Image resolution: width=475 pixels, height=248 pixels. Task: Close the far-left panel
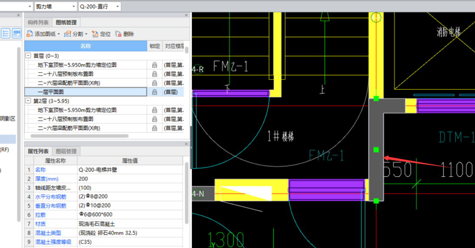18,15
